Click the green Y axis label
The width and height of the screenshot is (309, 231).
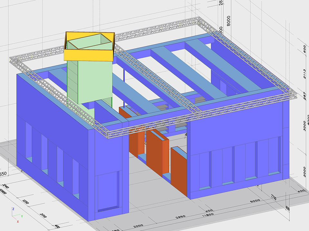tap(22, 216)
